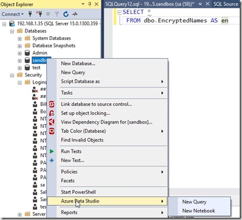Expand the sandbox database node
The height and width of the screenshot is (220, 242).
[20, 60]
